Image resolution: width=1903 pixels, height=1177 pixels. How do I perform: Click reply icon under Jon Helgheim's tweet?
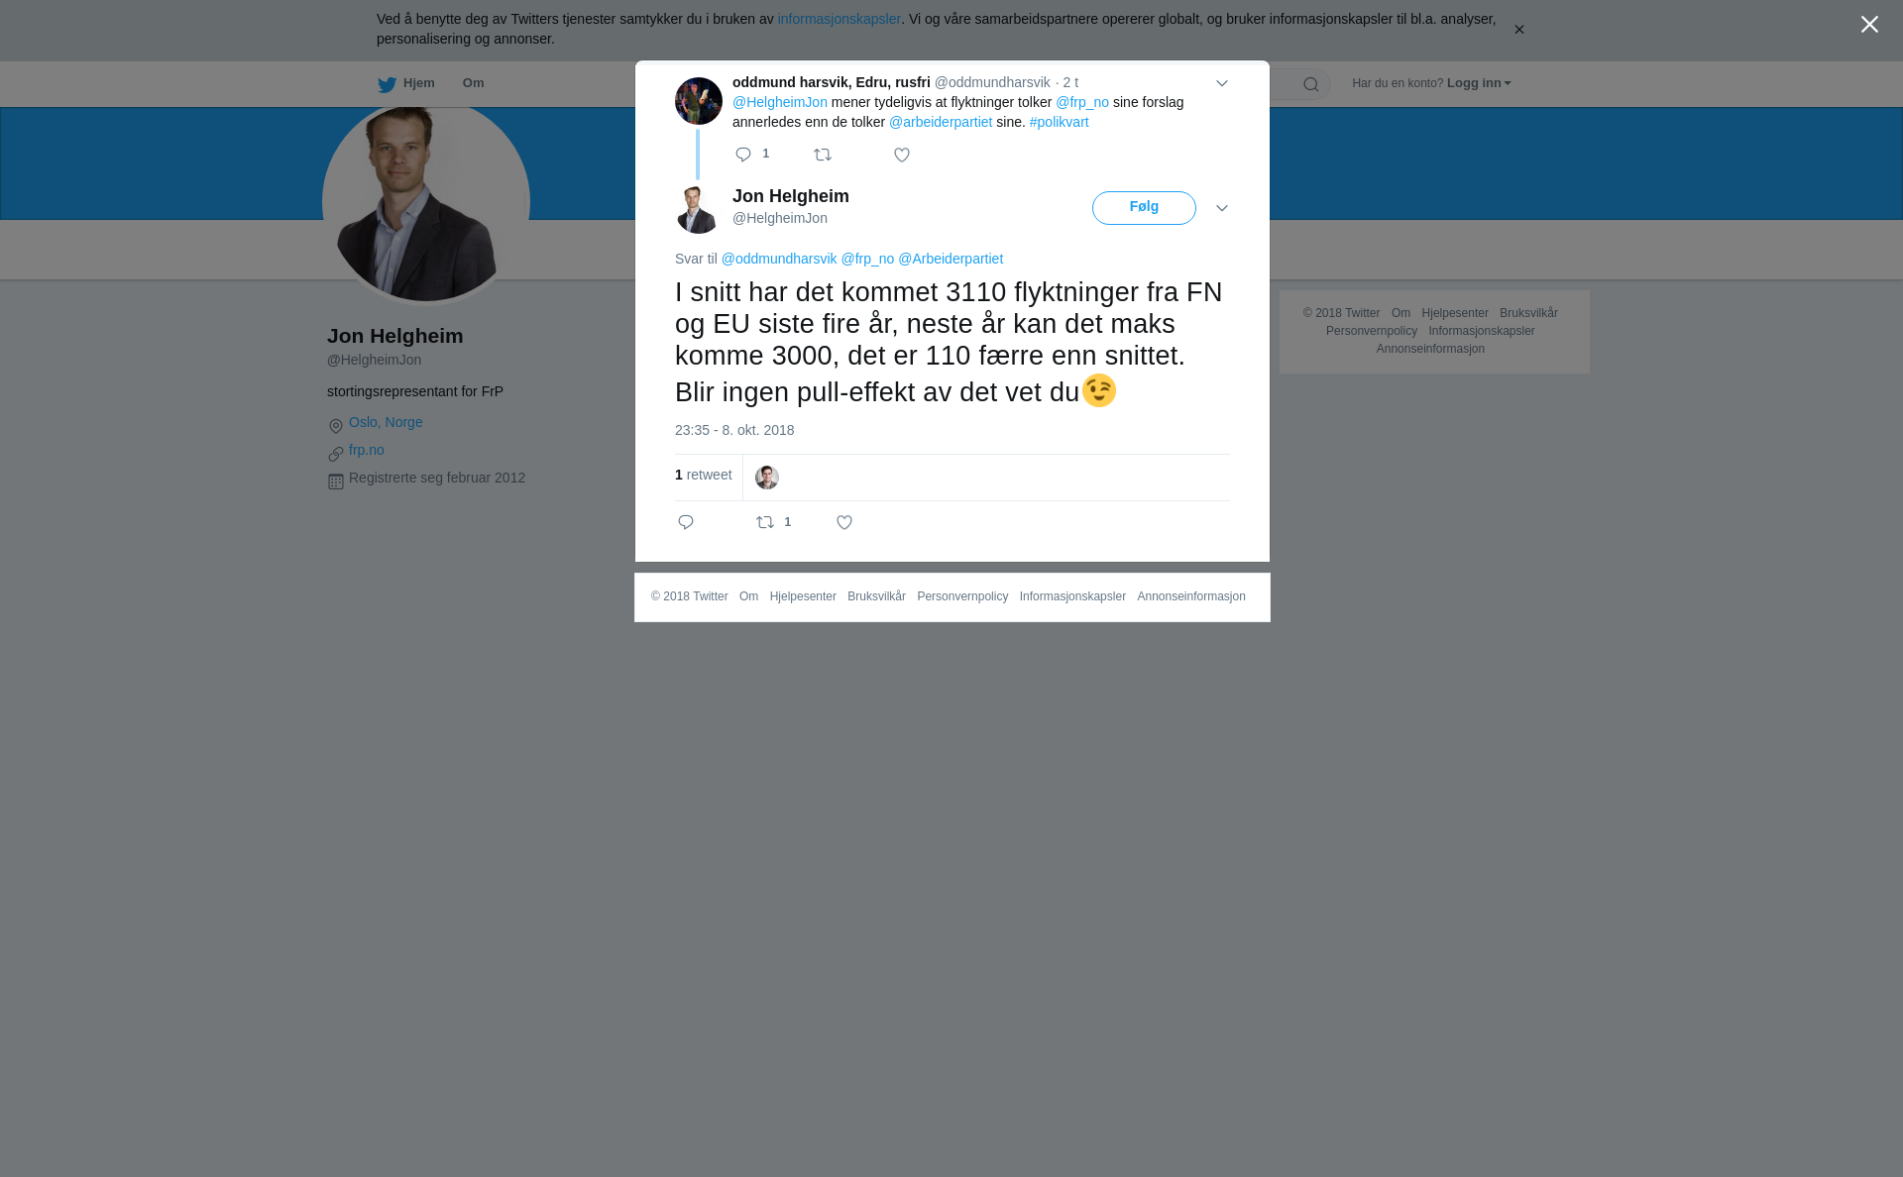point(686,522)
